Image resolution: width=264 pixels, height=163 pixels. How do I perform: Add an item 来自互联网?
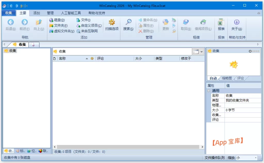87,31
